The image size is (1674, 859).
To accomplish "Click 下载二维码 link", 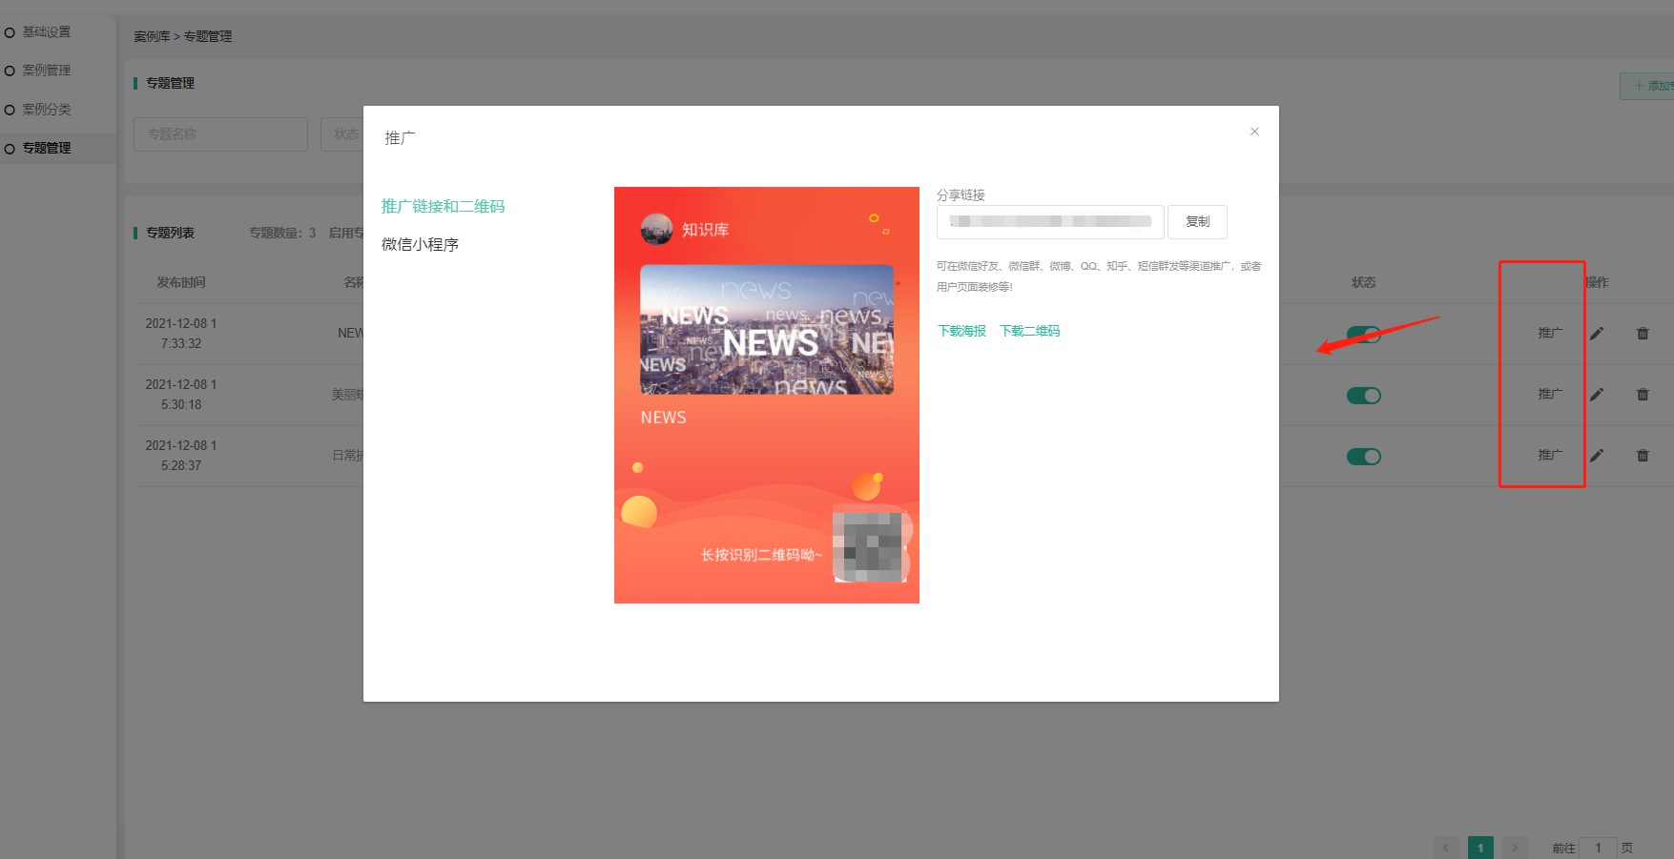I will point(1029,331).
